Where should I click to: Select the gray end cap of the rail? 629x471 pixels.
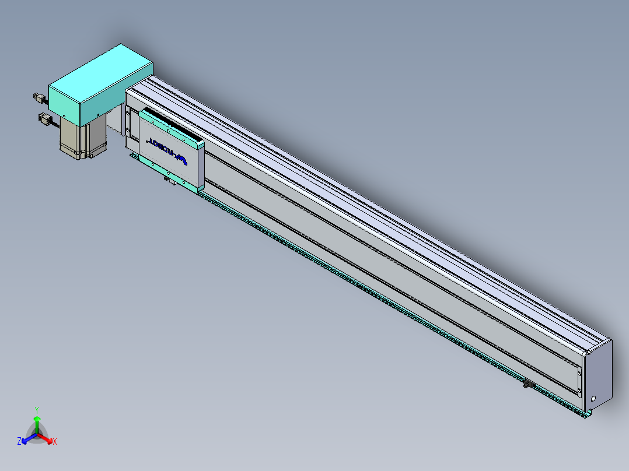pyautogui.click(x=597, y=375)
